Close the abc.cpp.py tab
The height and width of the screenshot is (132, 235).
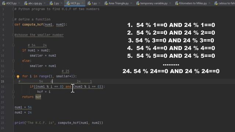pyautogui.click(x=45, y=3)
